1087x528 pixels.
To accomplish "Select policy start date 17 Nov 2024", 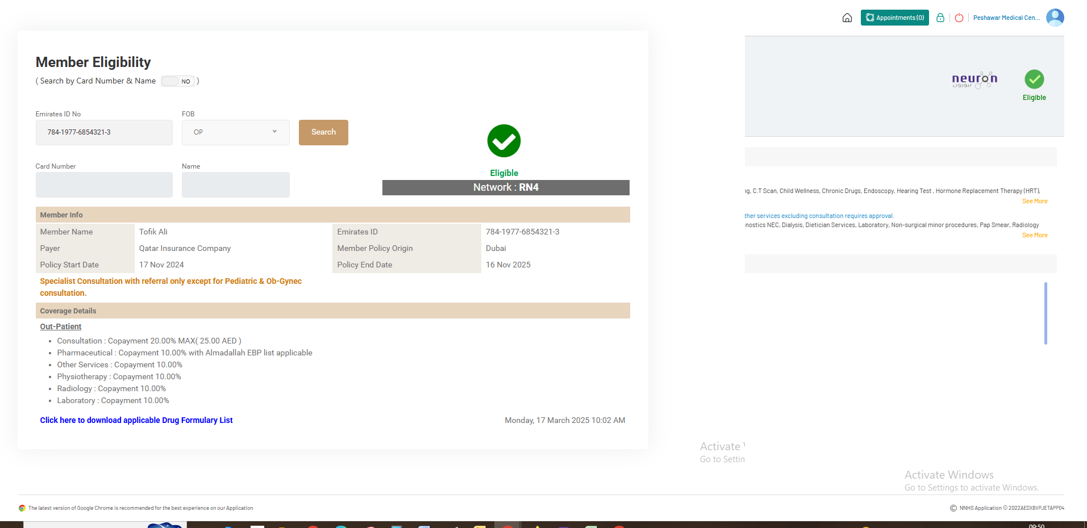I will 161,265.
